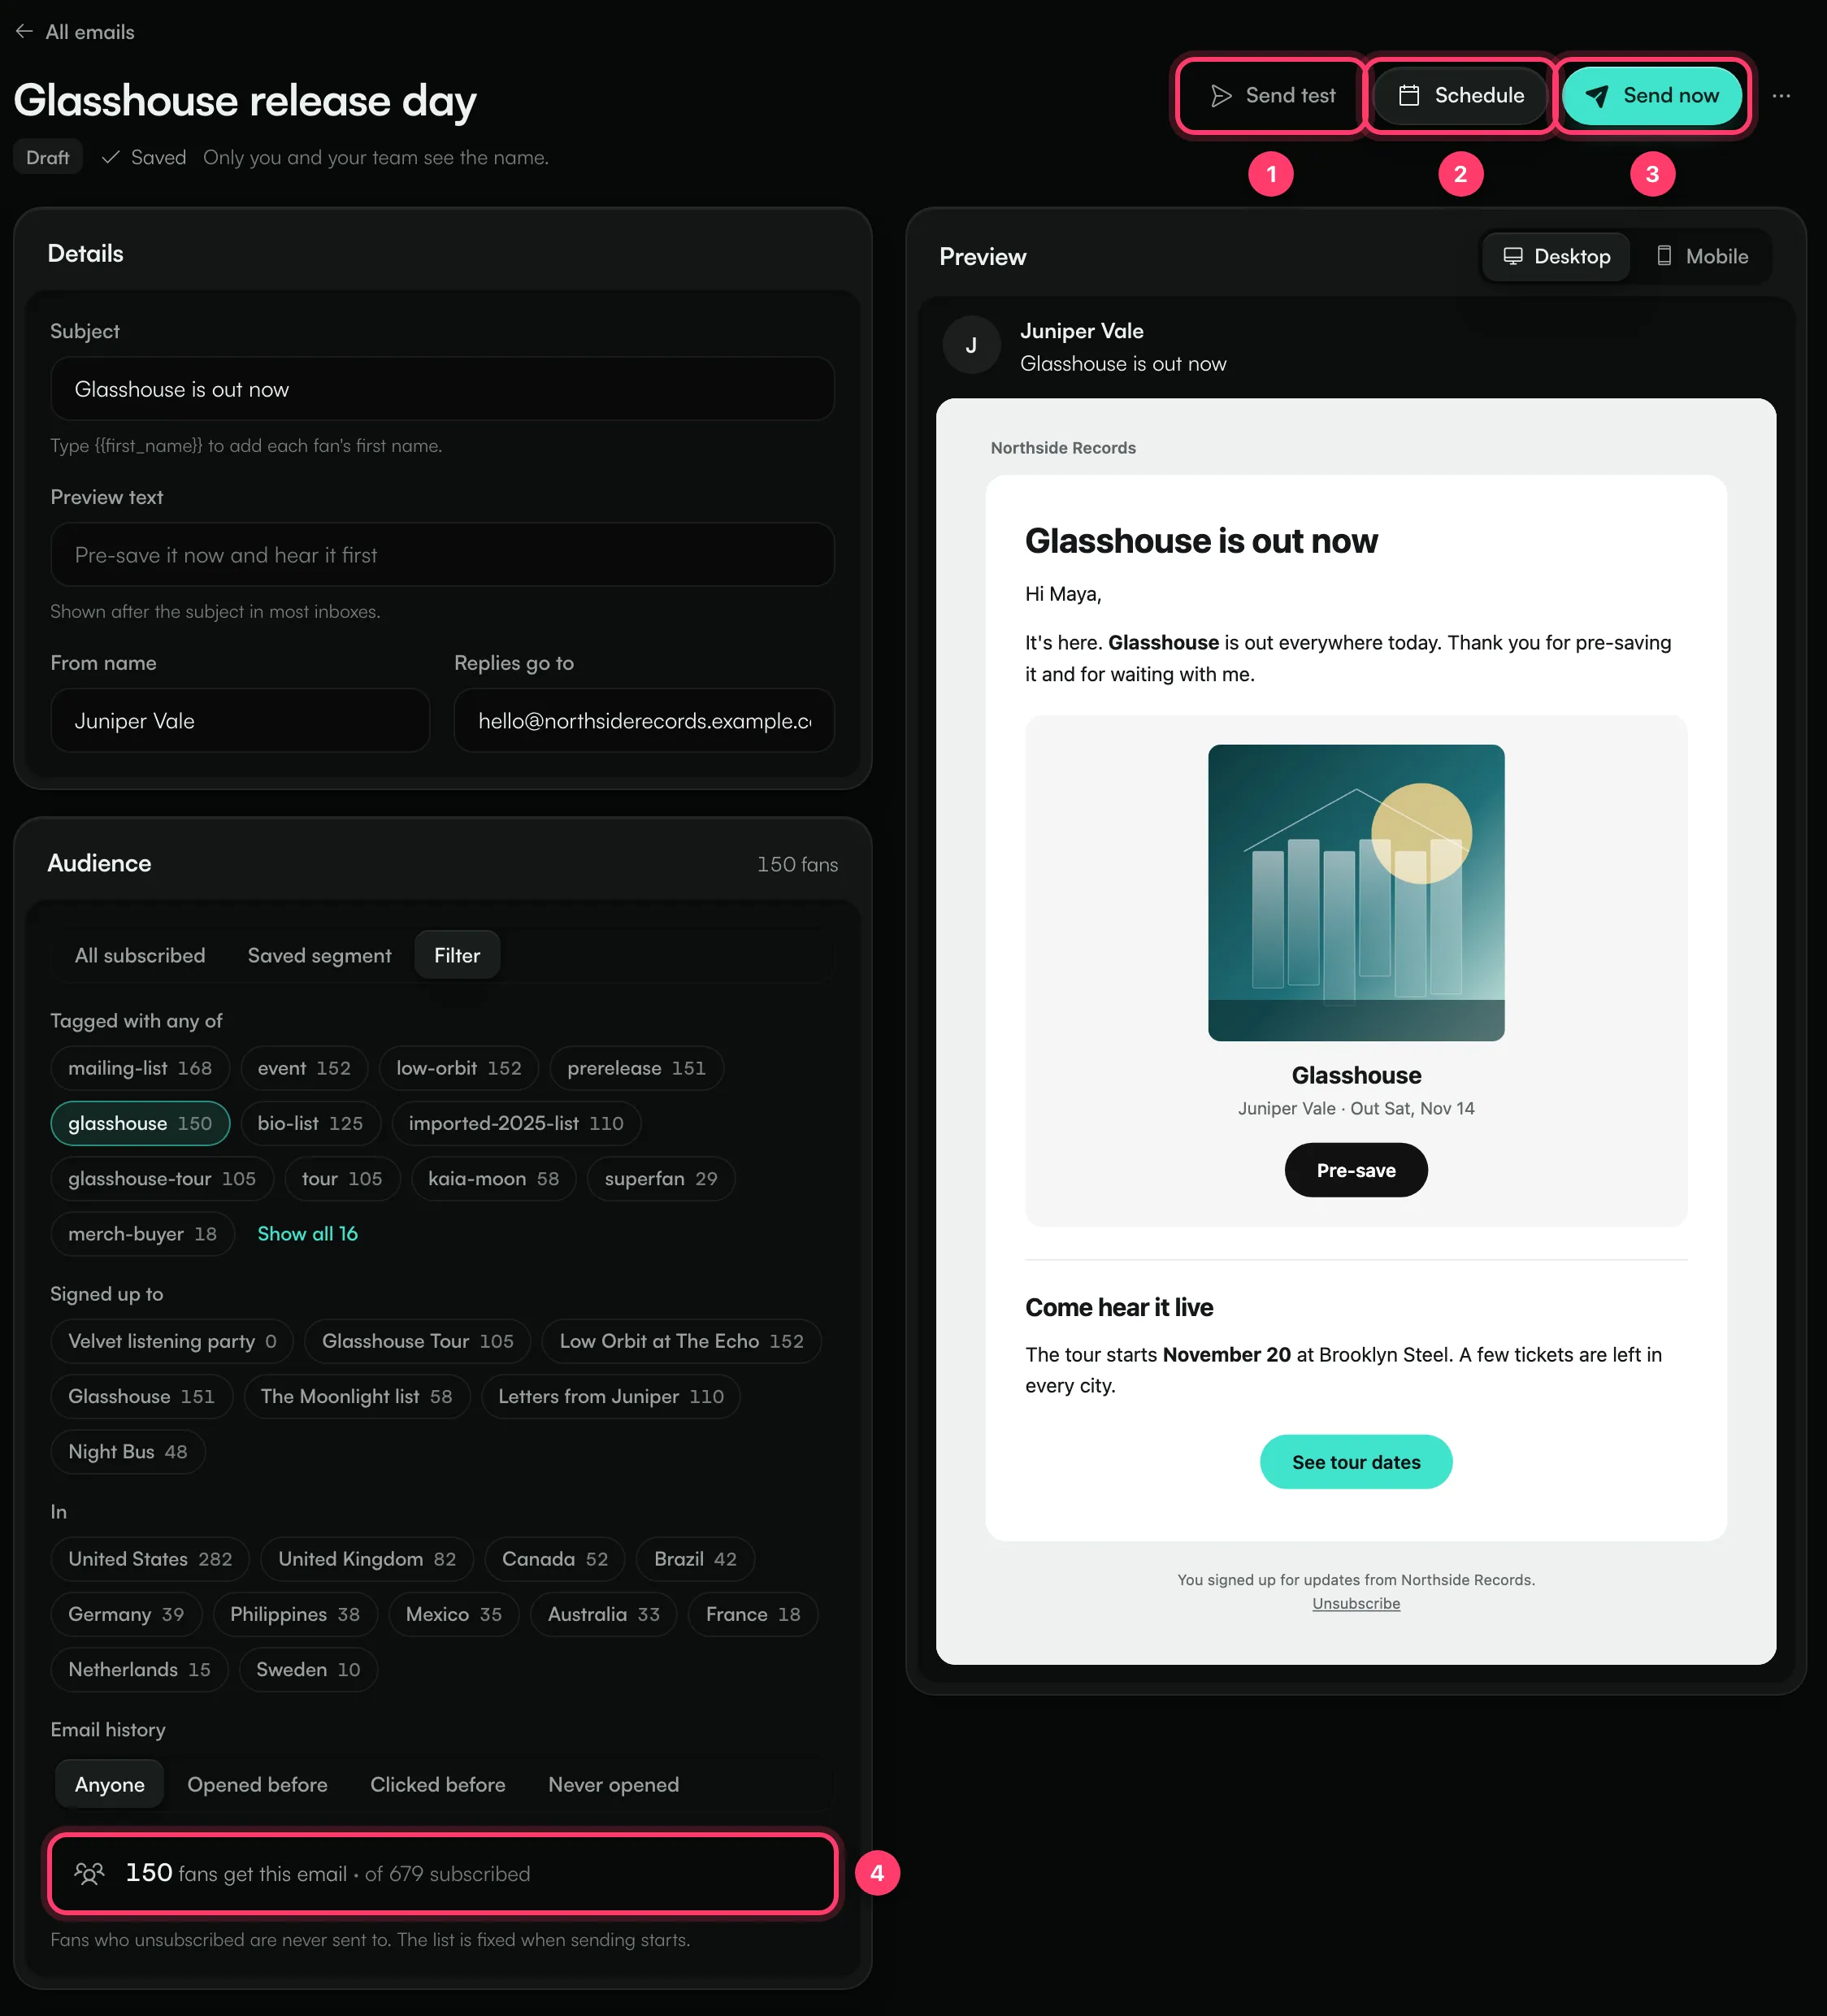Expand tags with Show all 16
Screen dimensions: 1827x2016
tap(307, 1234)
